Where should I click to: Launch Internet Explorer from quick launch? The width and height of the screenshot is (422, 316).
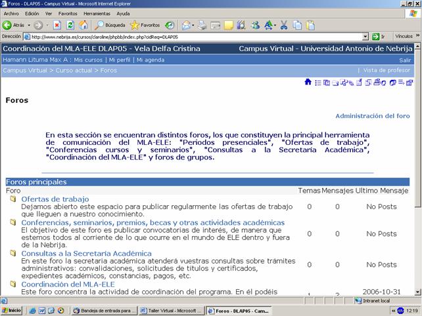coord(33,311)
